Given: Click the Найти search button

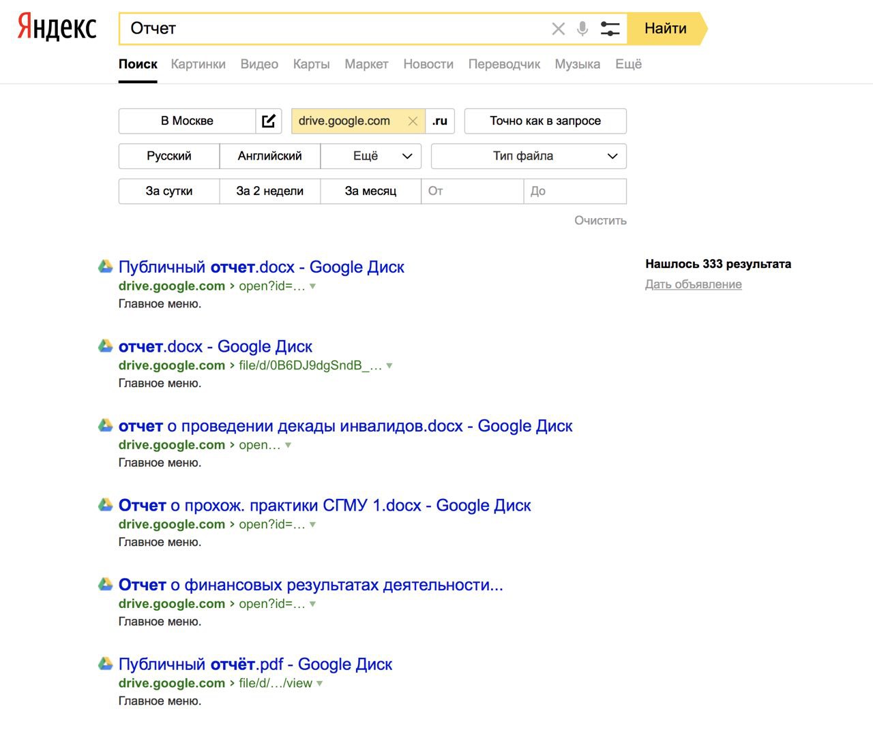Looking at the screenshot, I should click(x=666, y=29).
